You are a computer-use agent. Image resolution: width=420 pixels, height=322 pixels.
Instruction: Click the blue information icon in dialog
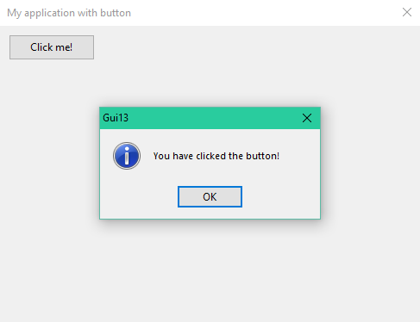(127, 156)
